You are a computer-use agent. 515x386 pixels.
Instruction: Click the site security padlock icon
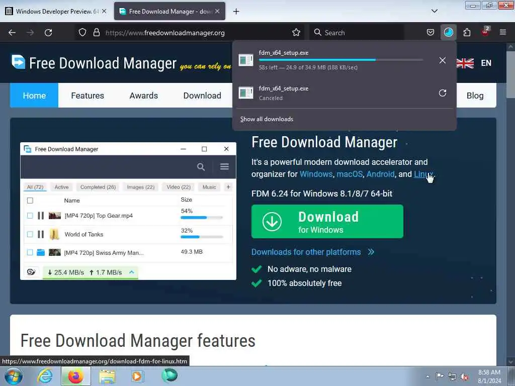coord(96,33)
